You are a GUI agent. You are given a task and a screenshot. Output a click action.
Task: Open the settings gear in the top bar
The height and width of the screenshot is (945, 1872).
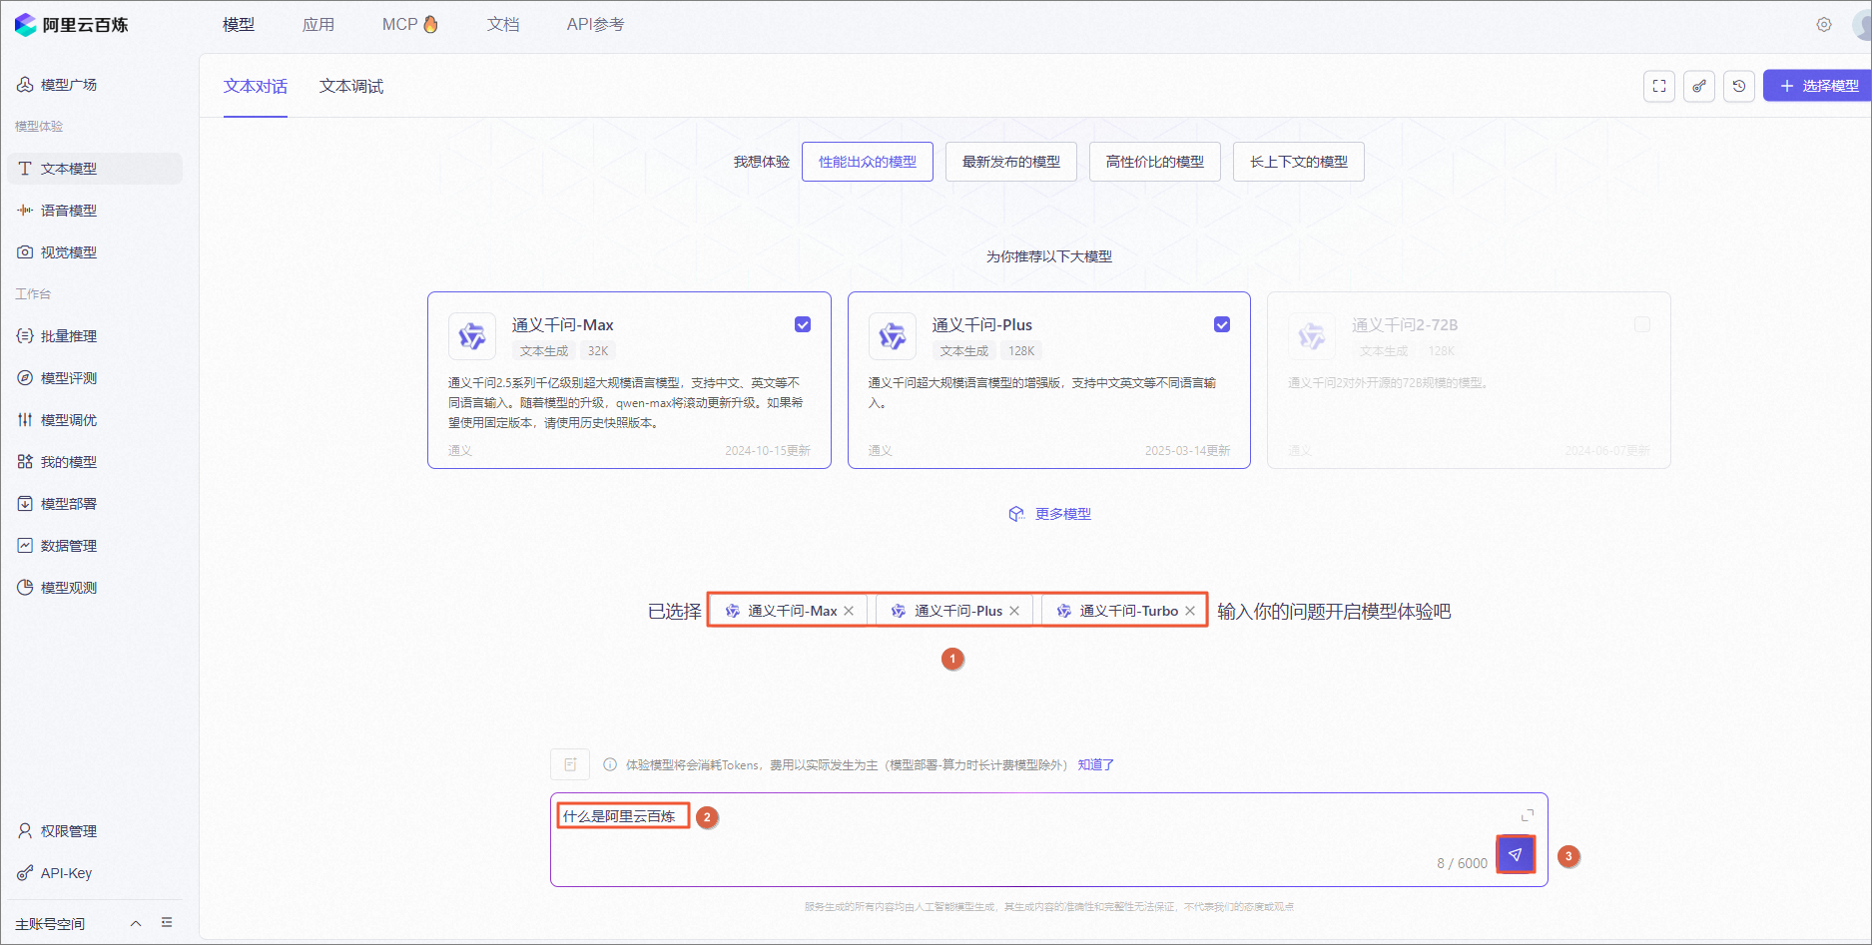1824,25
